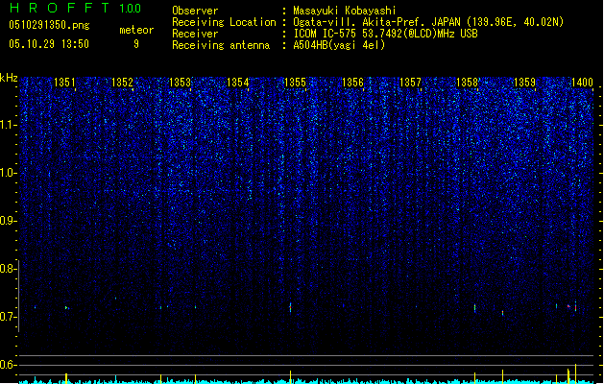Select the file name 0510291350.png
The image size is (604, 384).
point(49,25)
